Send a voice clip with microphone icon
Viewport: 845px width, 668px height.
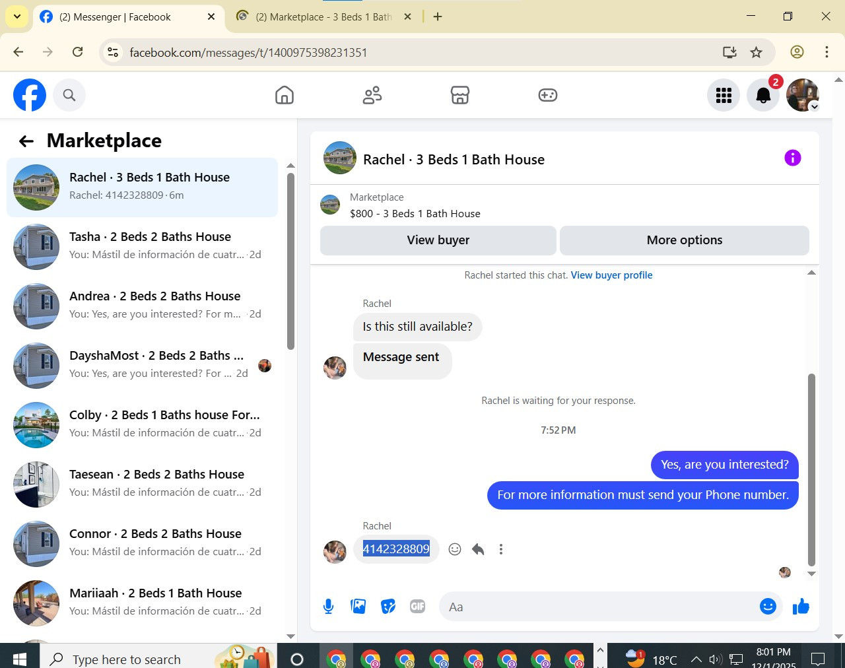point(328,606)
